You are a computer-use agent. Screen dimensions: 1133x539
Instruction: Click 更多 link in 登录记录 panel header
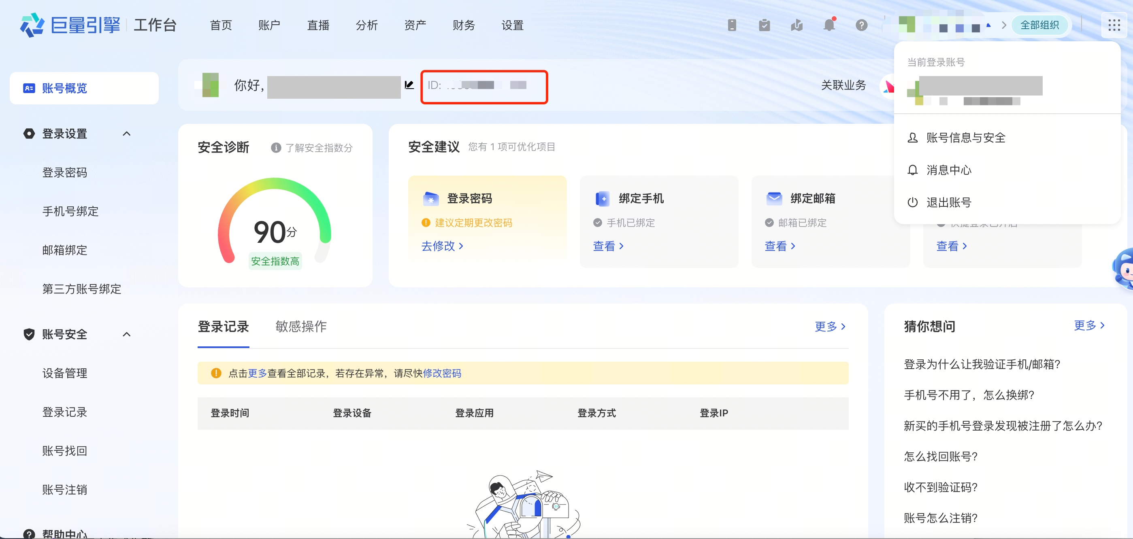point(830,326)
